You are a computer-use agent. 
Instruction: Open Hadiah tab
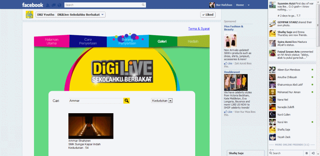click(x=193, y=41)
